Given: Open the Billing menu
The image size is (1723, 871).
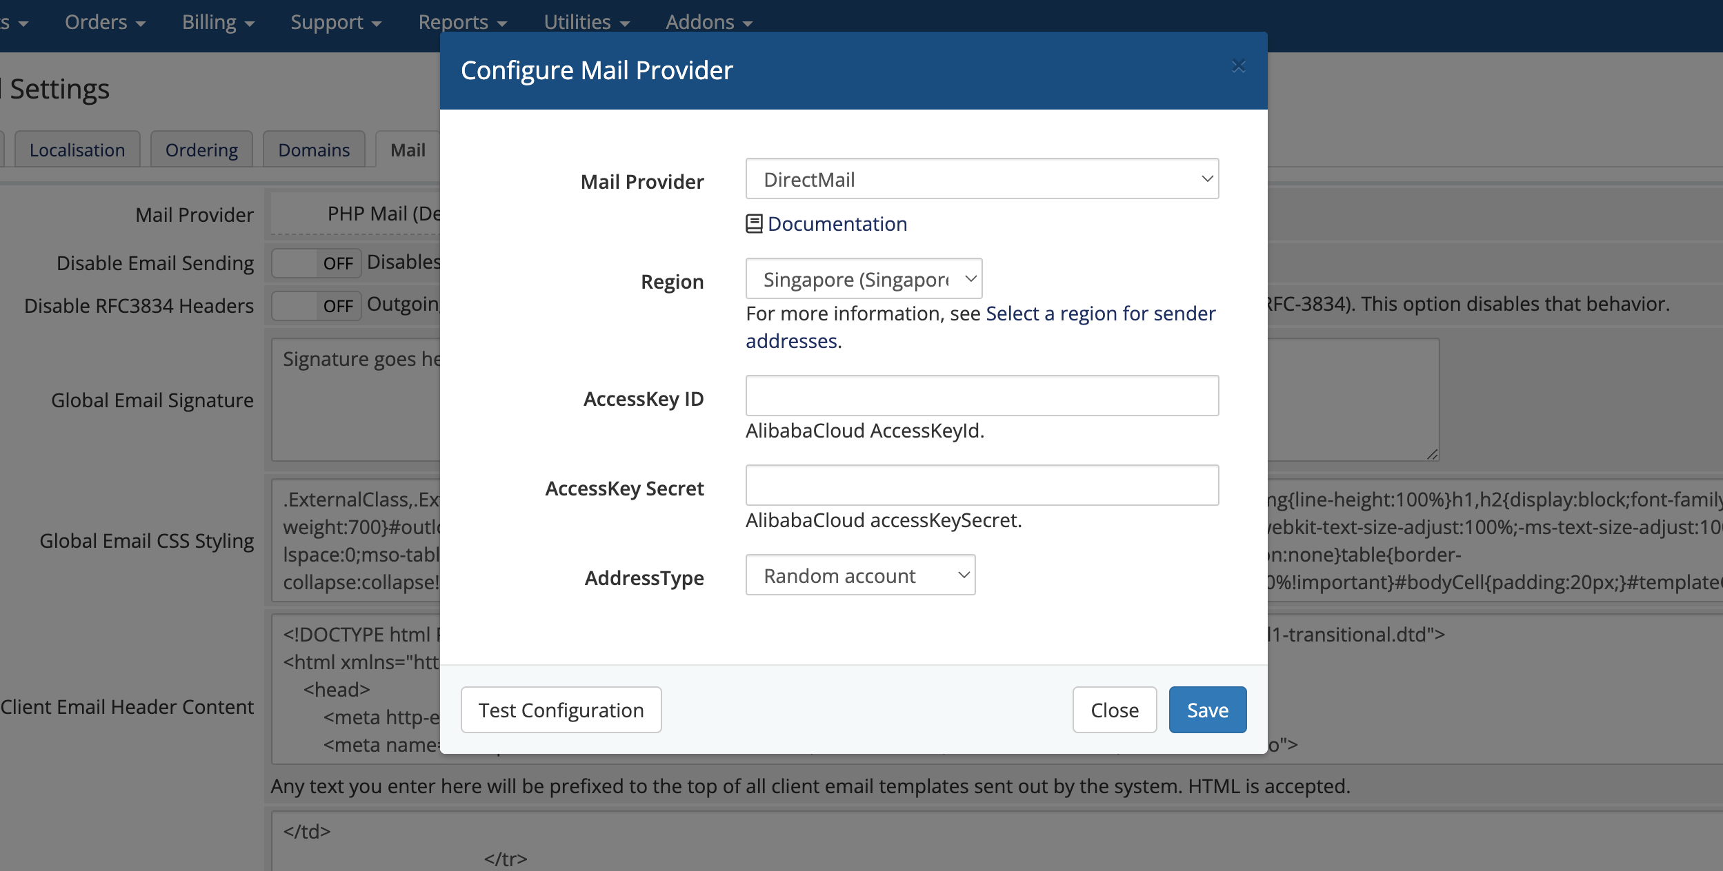Looking at the screenshot, I should (x=218, y=22).
